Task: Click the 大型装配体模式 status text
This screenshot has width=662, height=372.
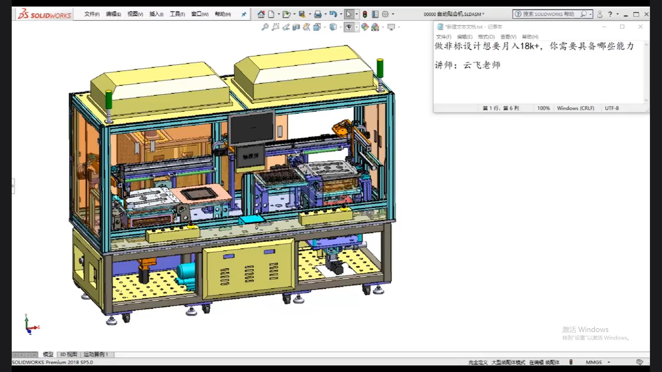Action: click(x=508, y=362)
